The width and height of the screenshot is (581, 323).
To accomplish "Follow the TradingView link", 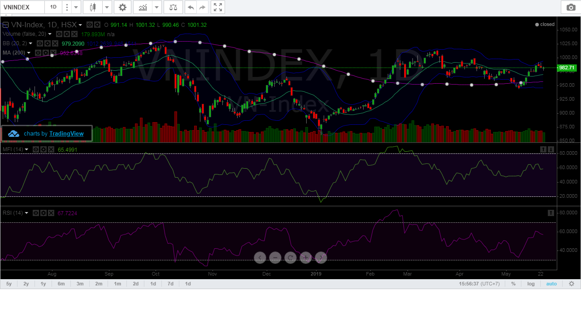I will [x=66, y=133].
